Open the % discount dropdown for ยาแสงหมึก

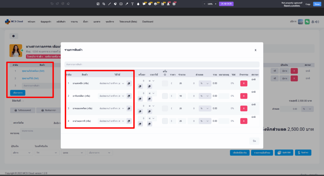[205, 83]
